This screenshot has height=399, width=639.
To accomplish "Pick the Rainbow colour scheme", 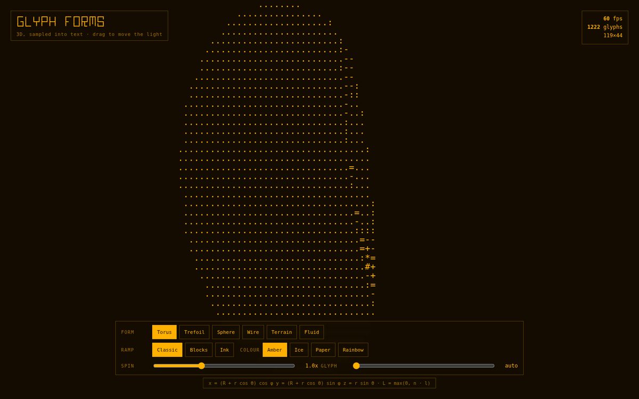I will [x=353, y=350].
